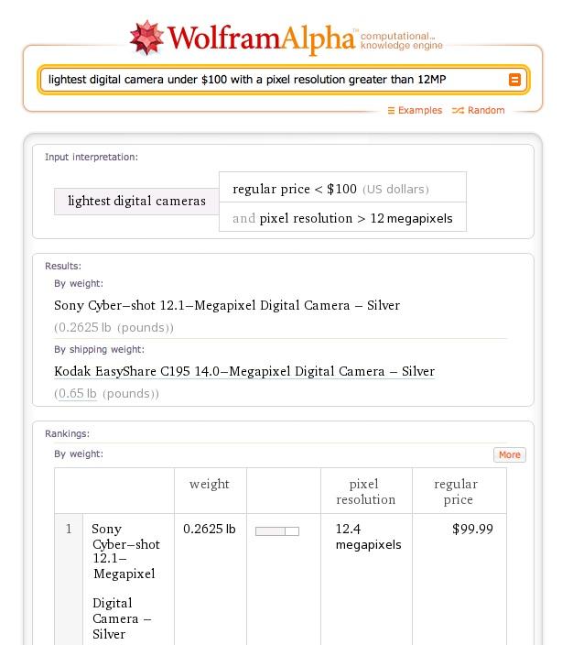
Task: Click the Random shuffle arrows icon
Action: point(458,111)
